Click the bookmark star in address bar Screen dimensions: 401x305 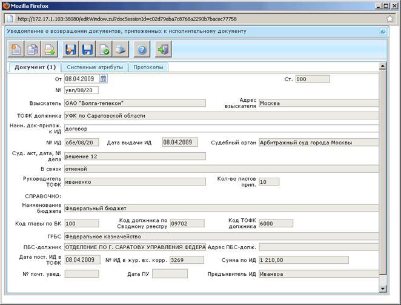point(389,19)
